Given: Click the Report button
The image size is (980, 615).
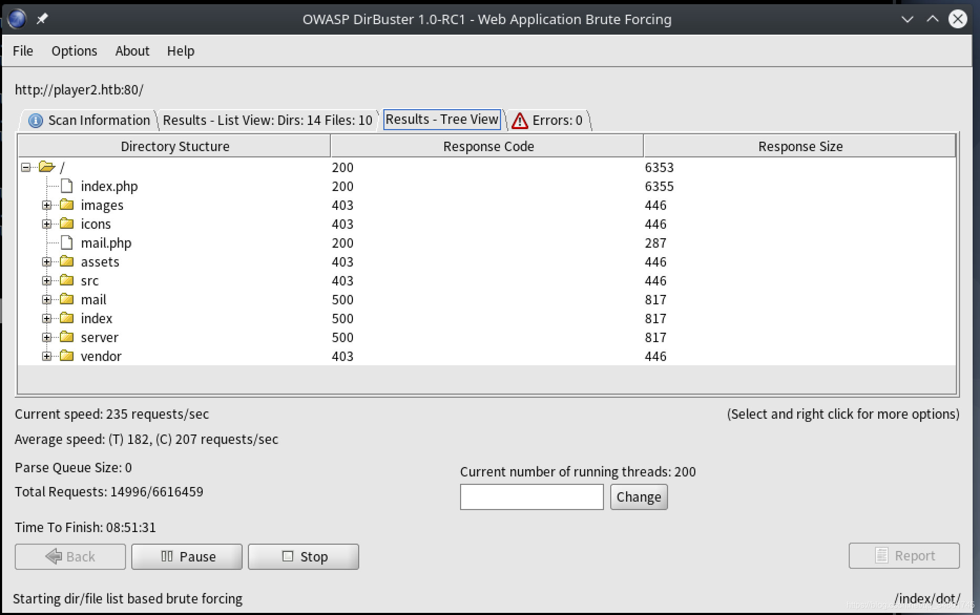Looking at the screenshot, I should 904,556.
